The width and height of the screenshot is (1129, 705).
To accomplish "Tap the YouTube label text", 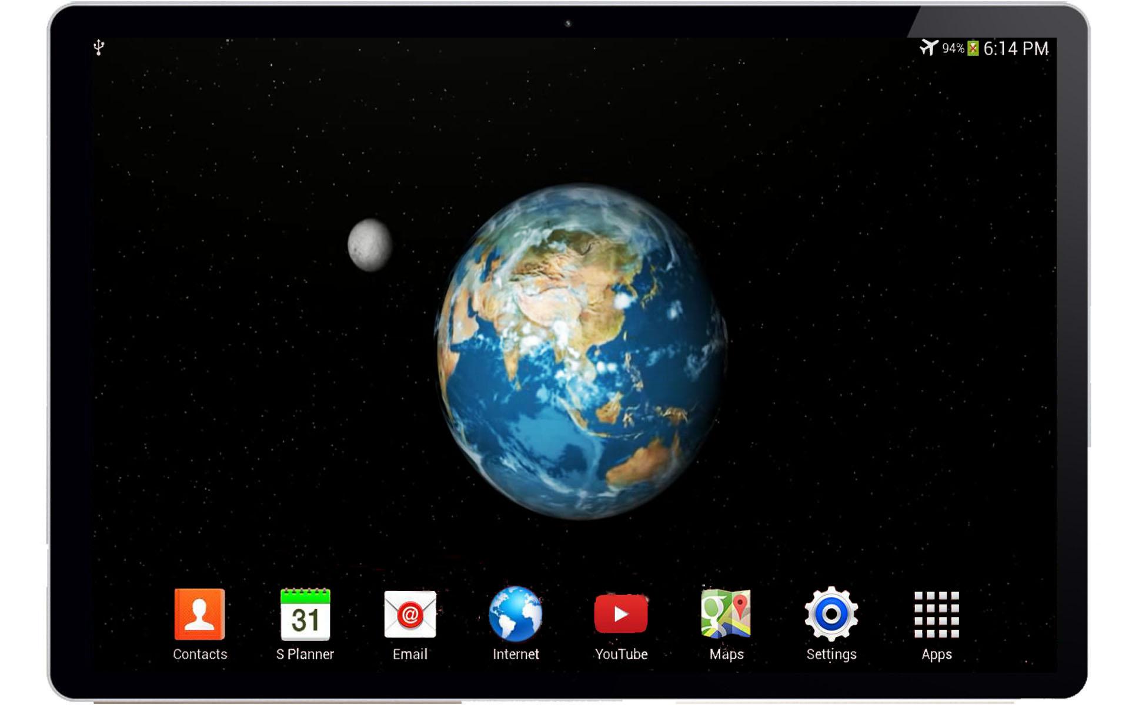I will click(621, 654).
